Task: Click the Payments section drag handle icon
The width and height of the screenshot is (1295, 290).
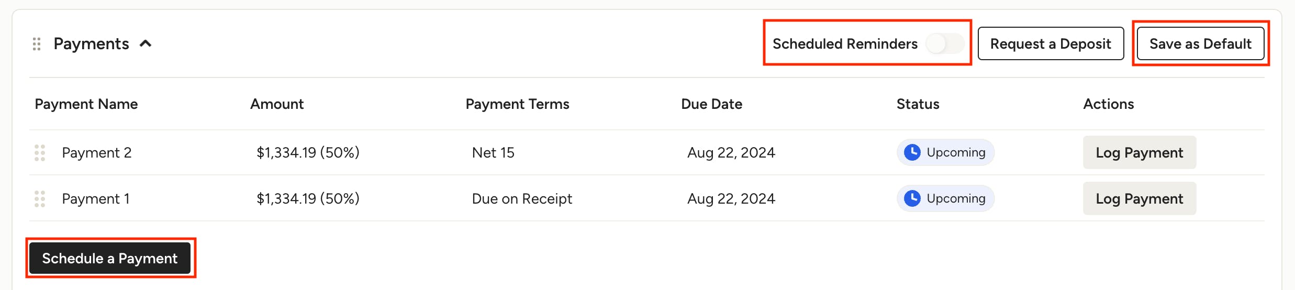Action: (37, 44)
